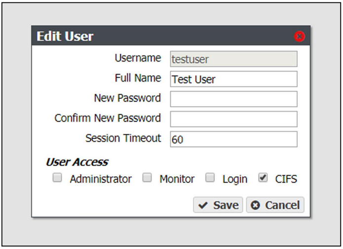Click the Session Timeout field showing 60
This screenshot has width=343, height=249.
(x=233, y=139)
